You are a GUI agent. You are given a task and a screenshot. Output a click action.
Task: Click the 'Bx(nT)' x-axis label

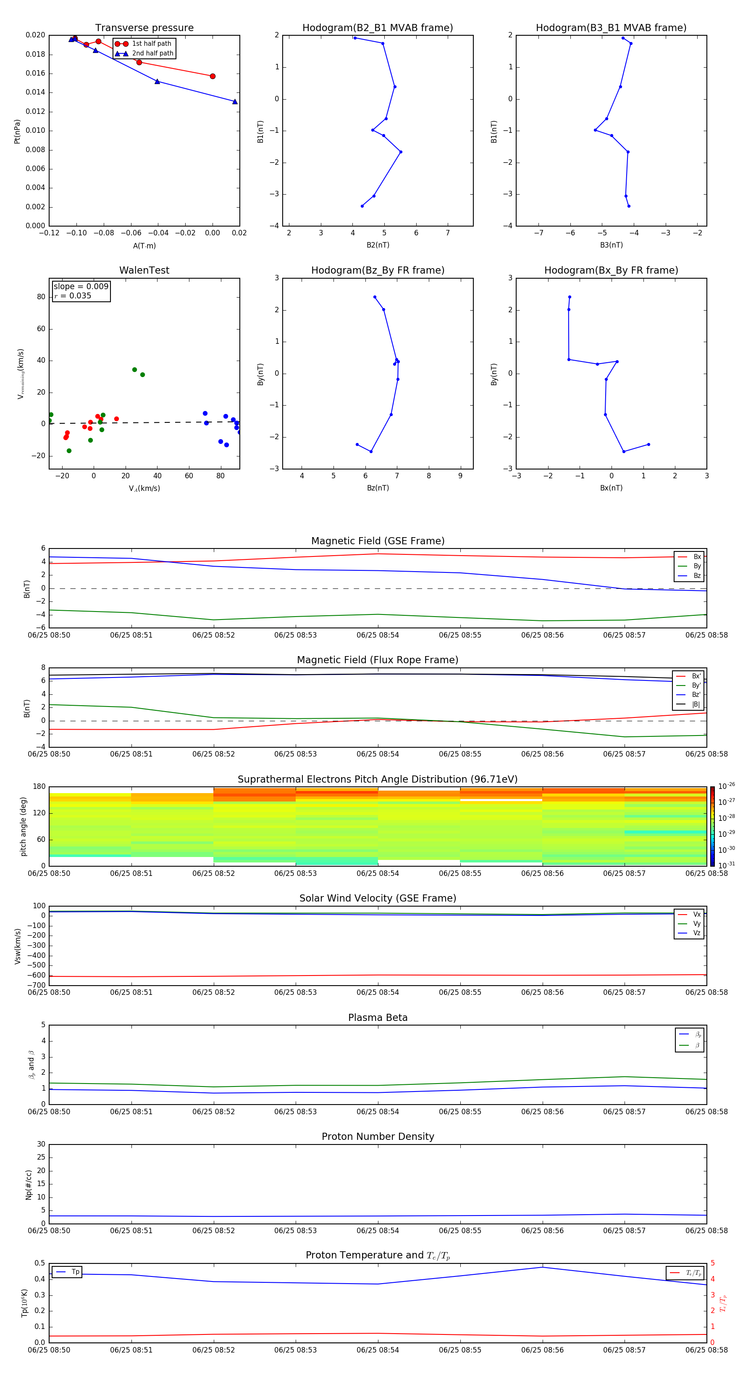pyautogui.click(x=611, y=488)
